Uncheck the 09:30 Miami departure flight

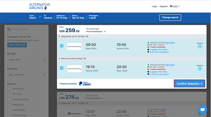[62, 46]
